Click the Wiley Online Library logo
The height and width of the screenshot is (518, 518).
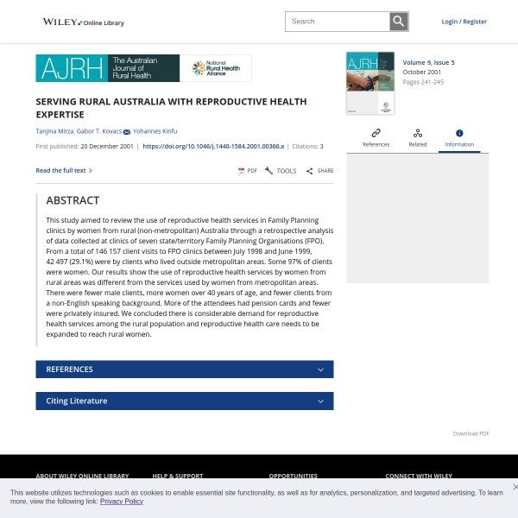(83, 22)
